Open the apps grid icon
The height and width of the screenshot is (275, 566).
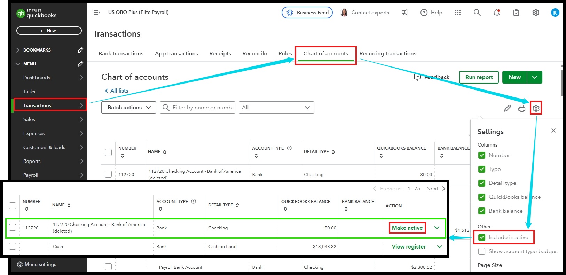point(458,13)
